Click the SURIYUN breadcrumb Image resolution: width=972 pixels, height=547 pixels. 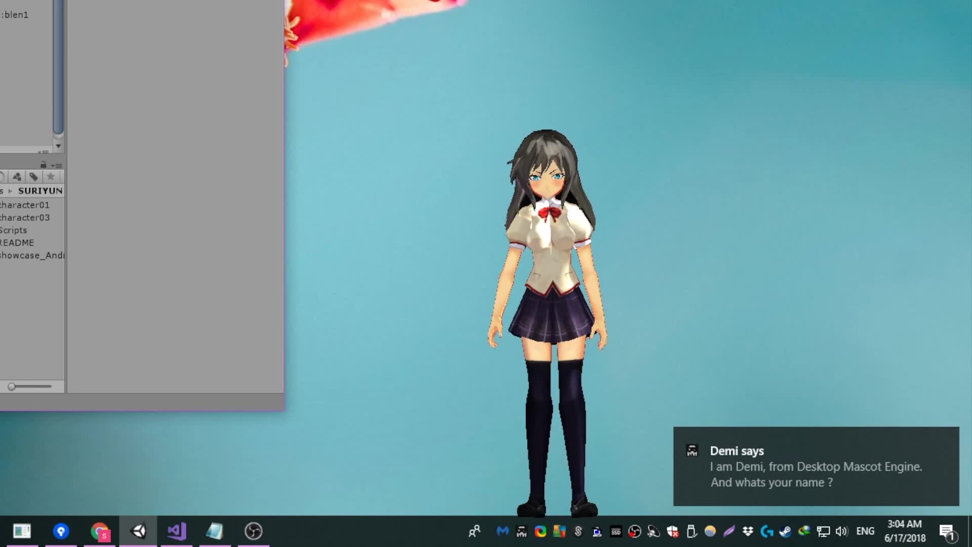[x=40, y=191]
